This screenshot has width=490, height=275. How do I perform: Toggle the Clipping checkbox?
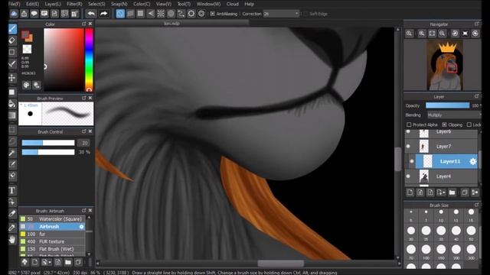click(444, 125)
